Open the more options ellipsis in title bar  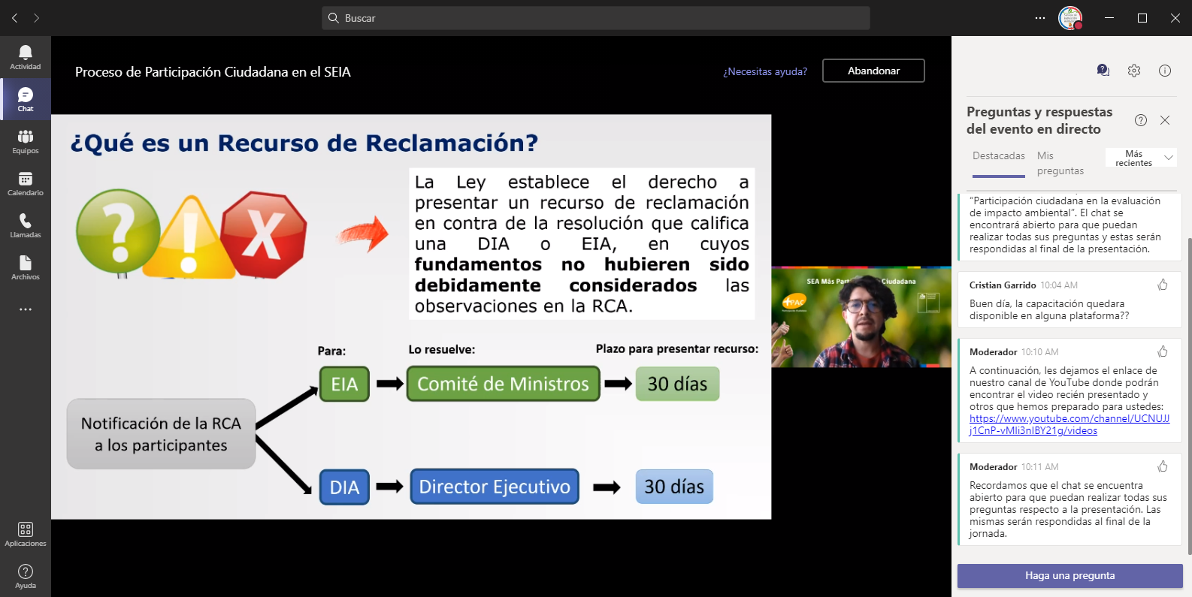coord(1040,18)
